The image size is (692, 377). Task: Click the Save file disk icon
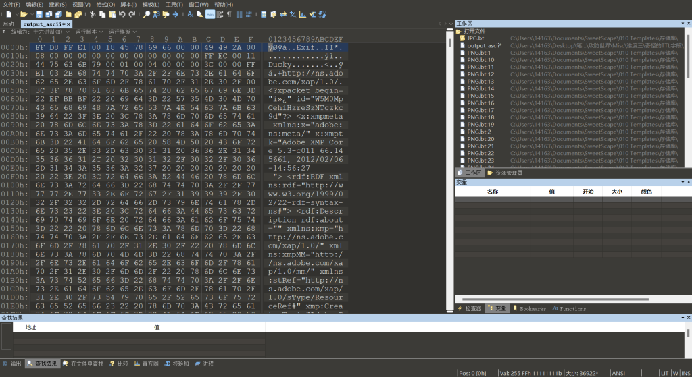pos(39,13)
